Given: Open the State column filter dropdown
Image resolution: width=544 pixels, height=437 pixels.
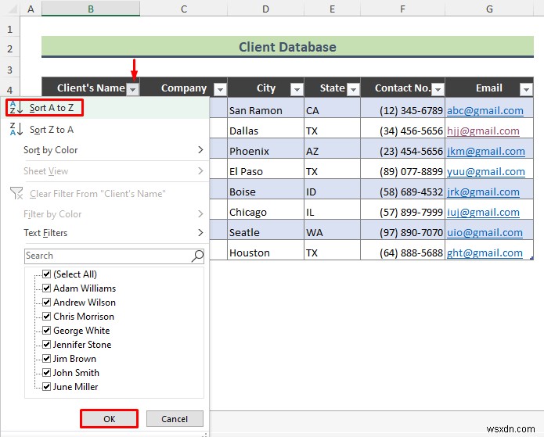Looking at the screenshot, I should (x=353, y=89).
